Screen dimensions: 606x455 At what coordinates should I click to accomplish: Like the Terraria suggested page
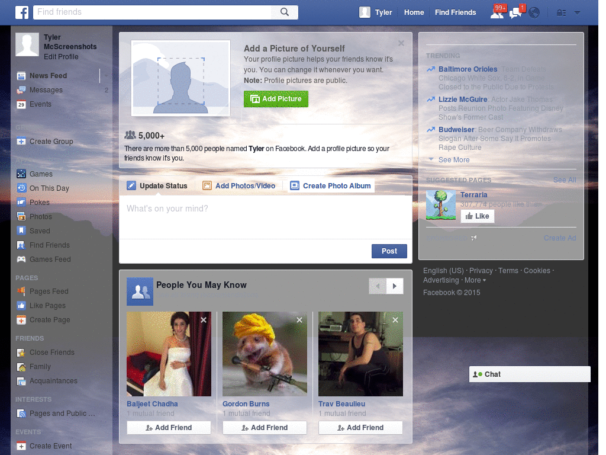477,216
